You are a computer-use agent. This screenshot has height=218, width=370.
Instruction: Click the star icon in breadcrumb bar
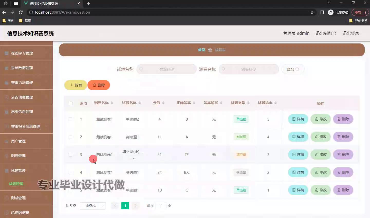point(210,50)
